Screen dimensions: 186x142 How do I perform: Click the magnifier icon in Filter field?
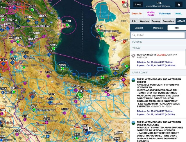(134, 35)
